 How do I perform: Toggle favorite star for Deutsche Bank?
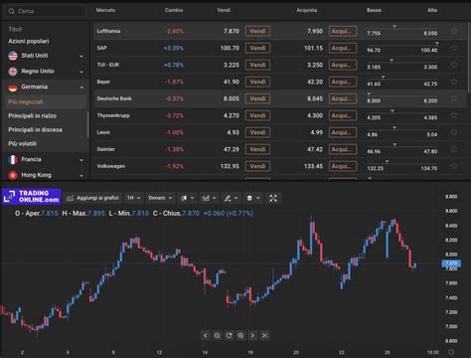tap(454, 98)
